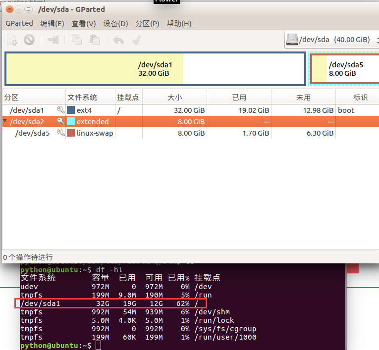Image resolution: width=379 pixels, height=350 pixels.
Task: Minimize the GParted window
Action: pyautogui.click(x=19, y=9)
